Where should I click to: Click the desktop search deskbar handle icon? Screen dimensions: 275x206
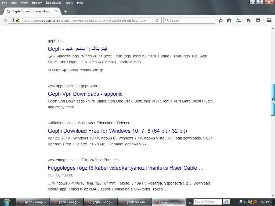[x=190, y=202]
